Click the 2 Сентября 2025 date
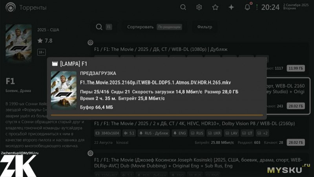The height and width of the screenshot is (177, 314). coord(296,5)
